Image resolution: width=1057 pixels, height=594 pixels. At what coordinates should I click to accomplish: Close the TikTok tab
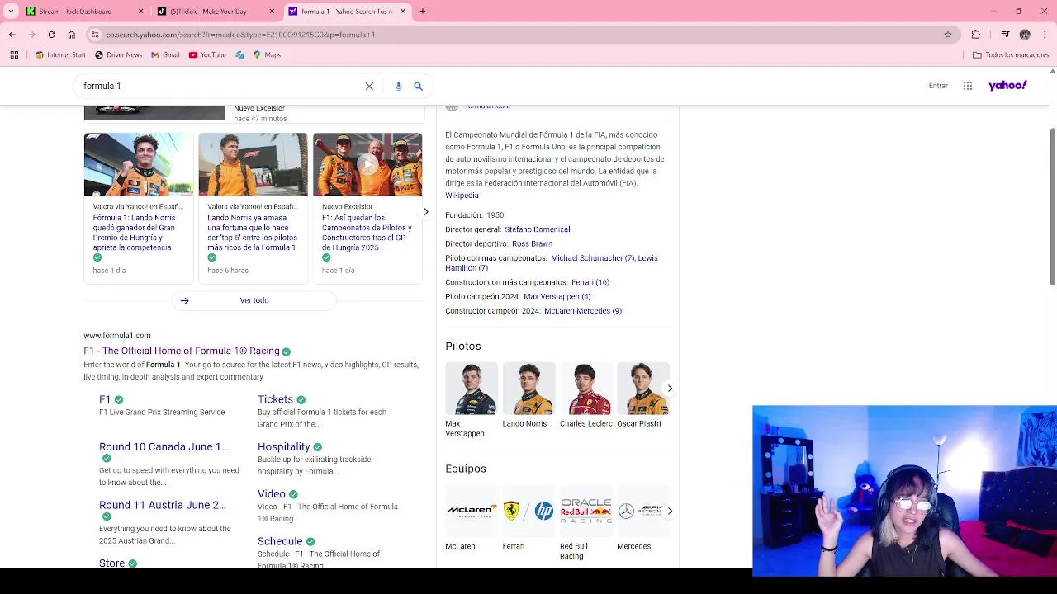(x=272, y=12)
